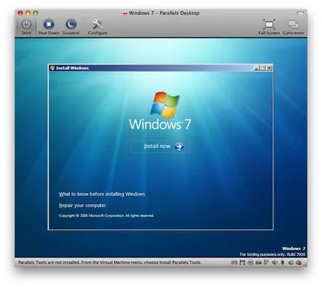Click the blue arrow beside Install now
Viewport: 322px width, 287px height.
179,146
